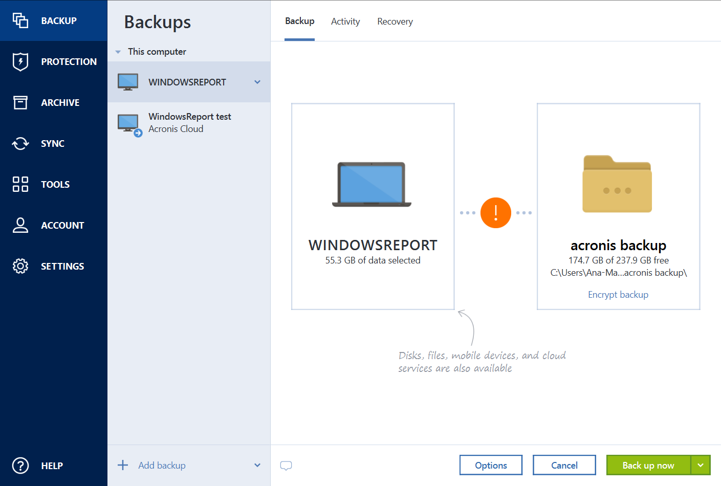
Task: Open Sync arrows icon
Action: [x=20, y=143]
